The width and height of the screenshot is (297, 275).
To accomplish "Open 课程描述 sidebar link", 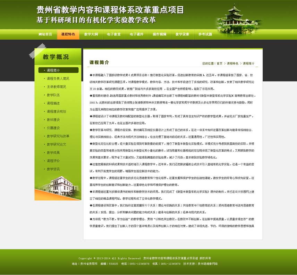I will coord(53,103).
